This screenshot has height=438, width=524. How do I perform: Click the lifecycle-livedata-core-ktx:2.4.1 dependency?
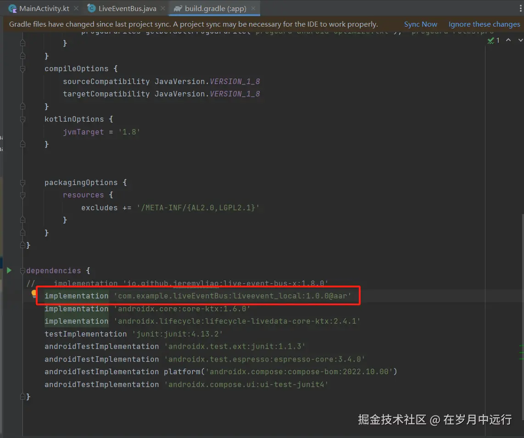(x=237, y=321)
